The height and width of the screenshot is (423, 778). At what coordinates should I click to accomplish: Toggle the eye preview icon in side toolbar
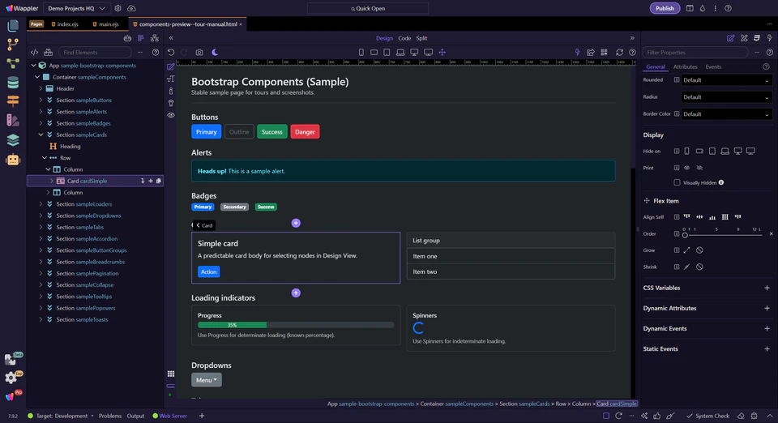(x=171, y=115)
